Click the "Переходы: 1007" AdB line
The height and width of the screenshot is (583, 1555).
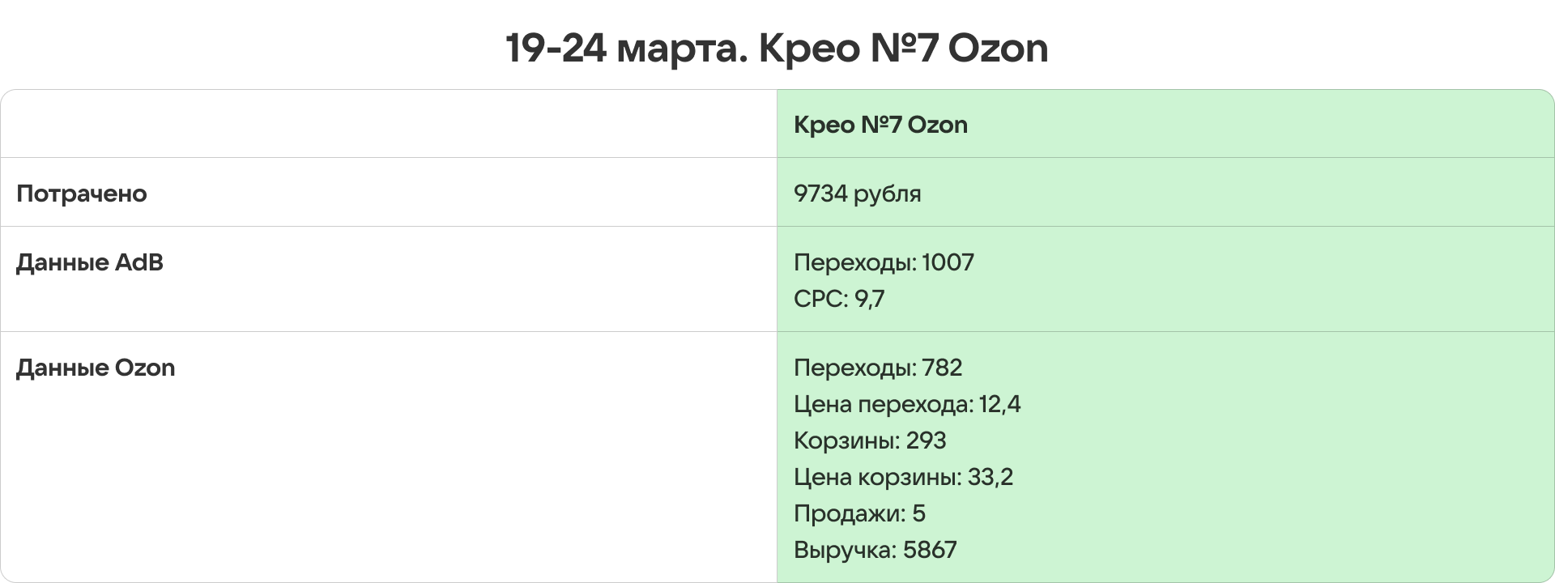883,262
